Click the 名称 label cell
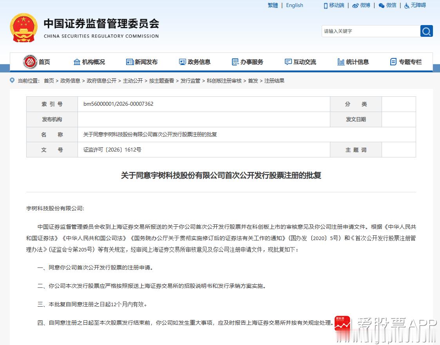The height and width of the screenshot is (345, 440). pyautogui.click(x=52, y=135)
